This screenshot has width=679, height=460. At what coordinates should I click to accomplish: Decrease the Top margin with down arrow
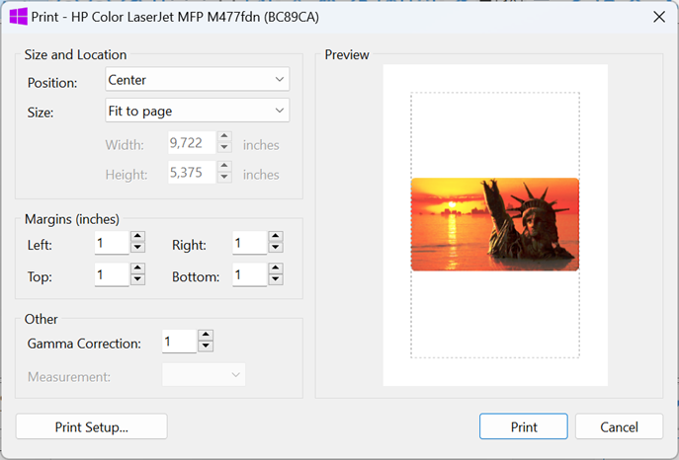pyautogui.click(x=137, y=279)
